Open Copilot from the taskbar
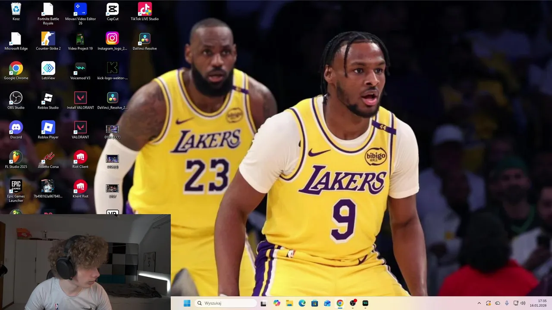Image resolution: width=552 pixels, height=310 pixels. (276, 303)
